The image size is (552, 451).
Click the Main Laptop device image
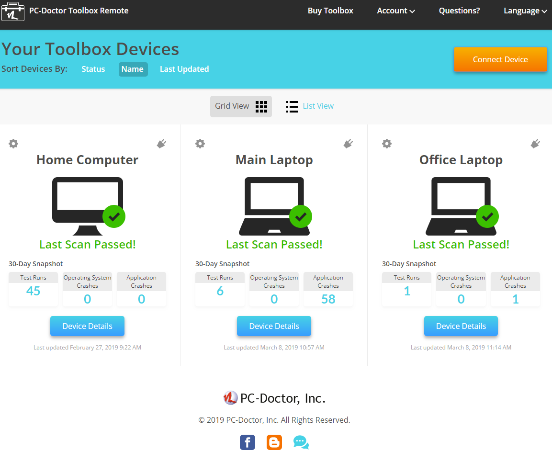(x=275, y=206)
